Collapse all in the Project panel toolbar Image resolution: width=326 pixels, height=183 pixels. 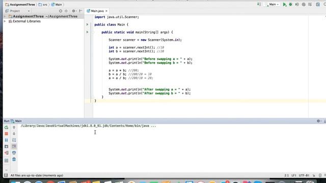(66, 11)
